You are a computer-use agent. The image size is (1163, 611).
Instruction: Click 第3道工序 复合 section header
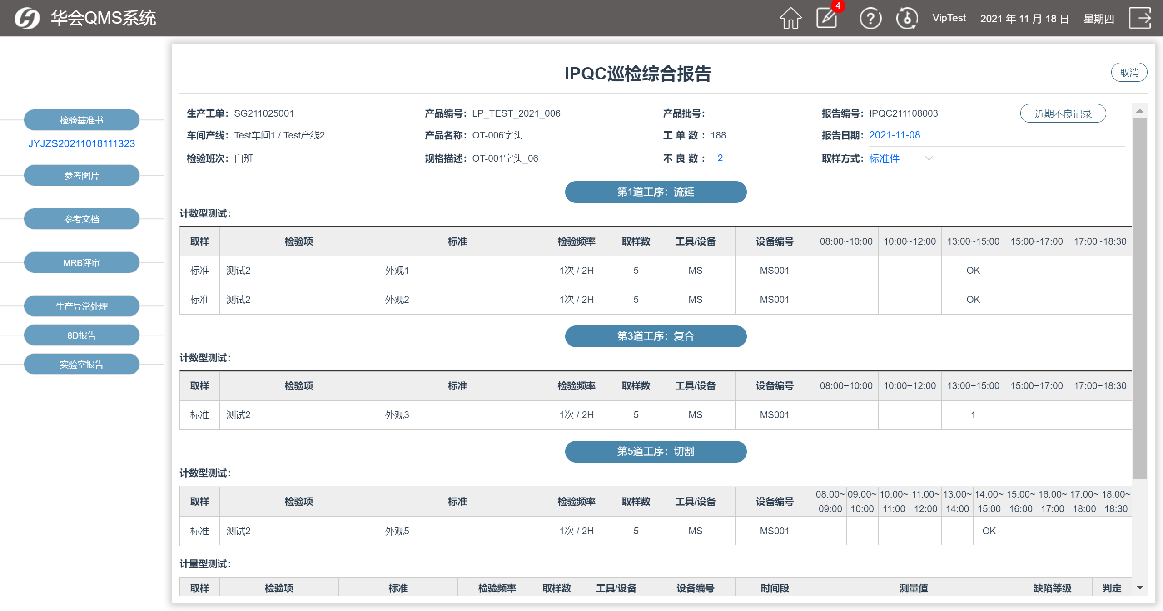coord(656,336)
